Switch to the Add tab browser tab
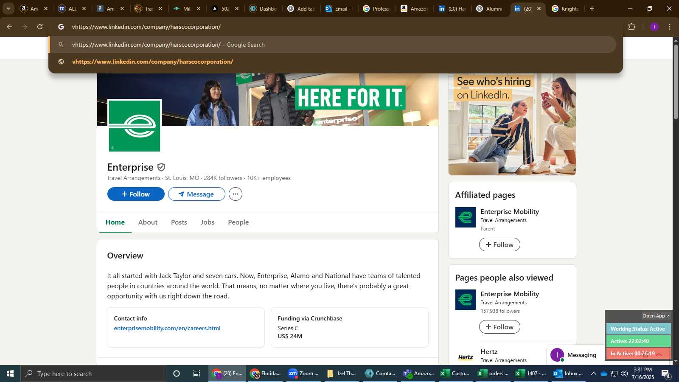Screen dimensions: 679x382 (x=300, y=8)
